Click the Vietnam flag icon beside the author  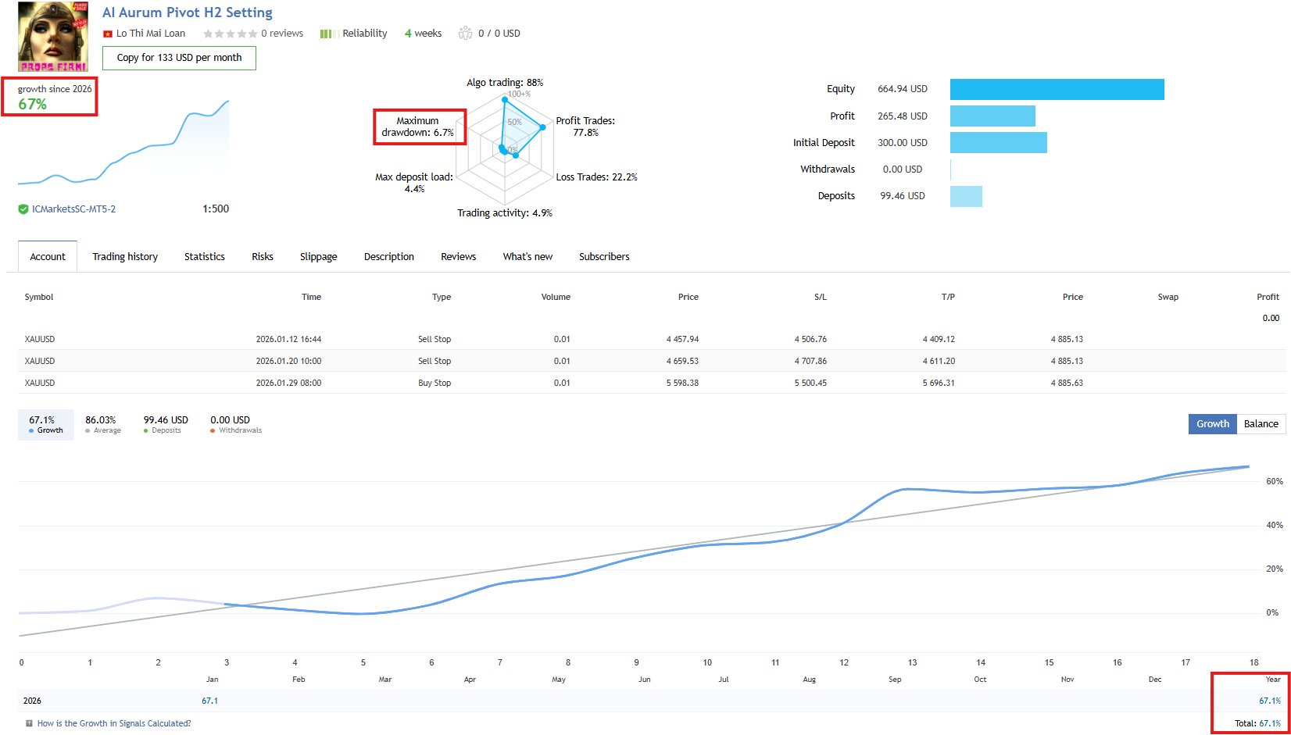108,34
